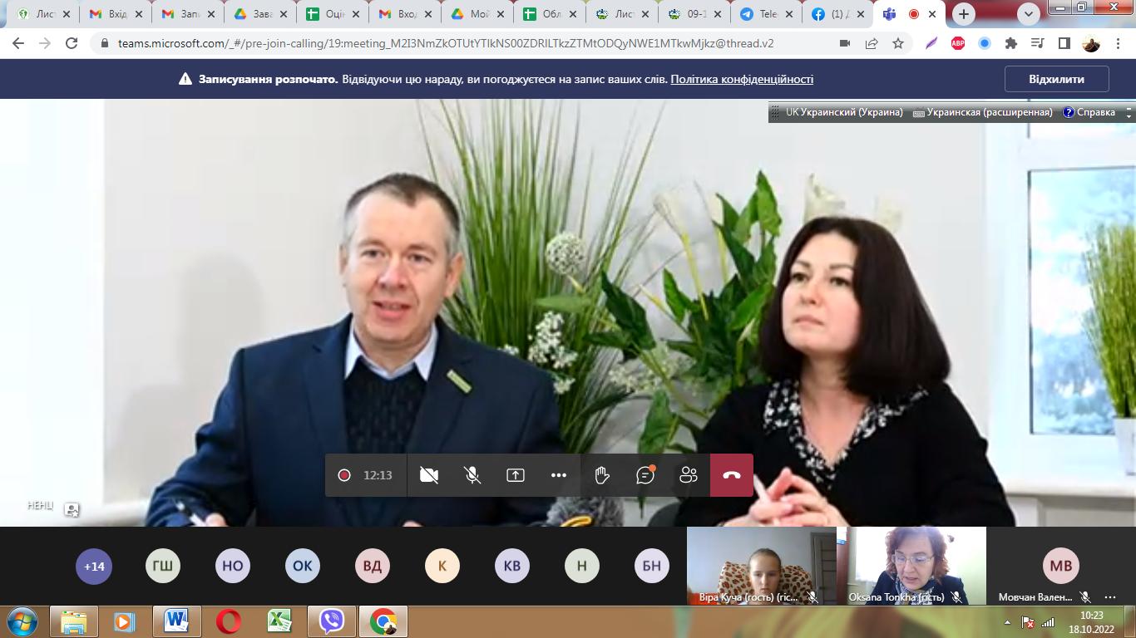Screen dimensions: 1136x638
Task: Dismiss the recording notice with Відхилити
Action: click(x=1056, y=79)
